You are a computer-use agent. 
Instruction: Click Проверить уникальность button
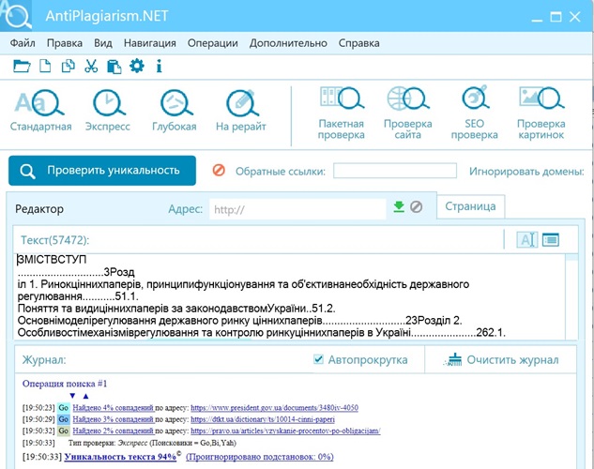(102, 171)
